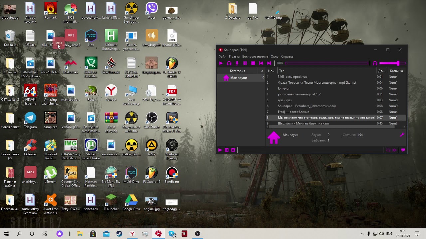Select sound Школьник - Меня не бирит

[336, 123]
